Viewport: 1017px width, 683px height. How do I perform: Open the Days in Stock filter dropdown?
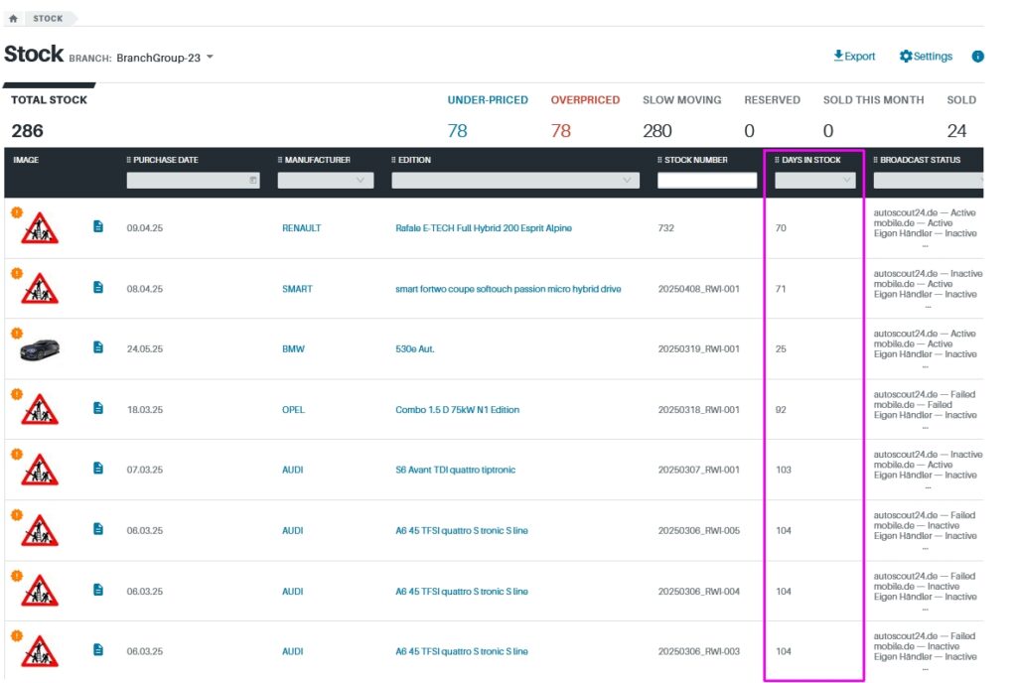click(x=814, y=181)
